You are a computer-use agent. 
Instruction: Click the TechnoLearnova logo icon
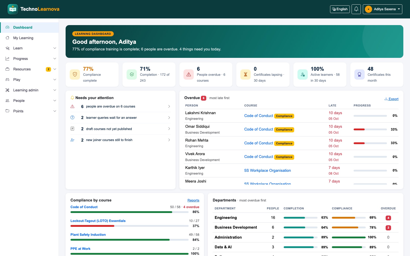(x=13, y=9)
